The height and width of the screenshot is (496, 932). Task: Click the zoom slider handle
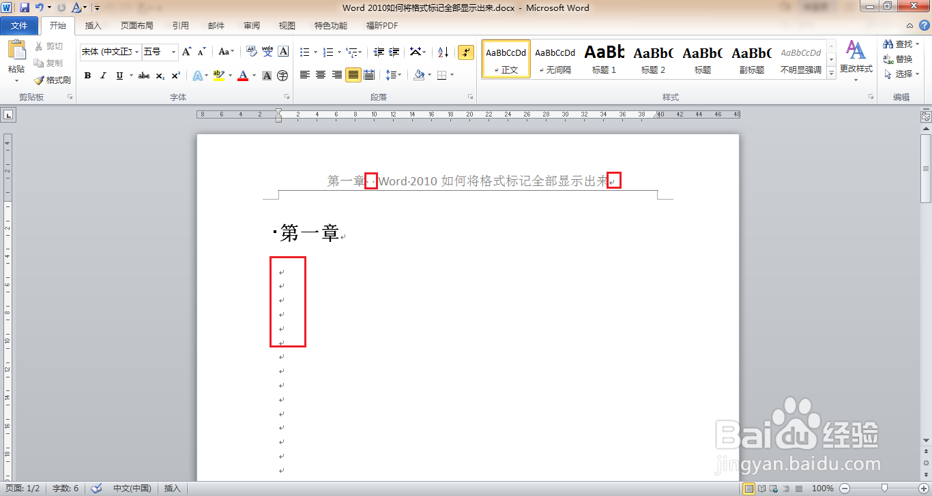pyautogui.click(x=884, y=489)
